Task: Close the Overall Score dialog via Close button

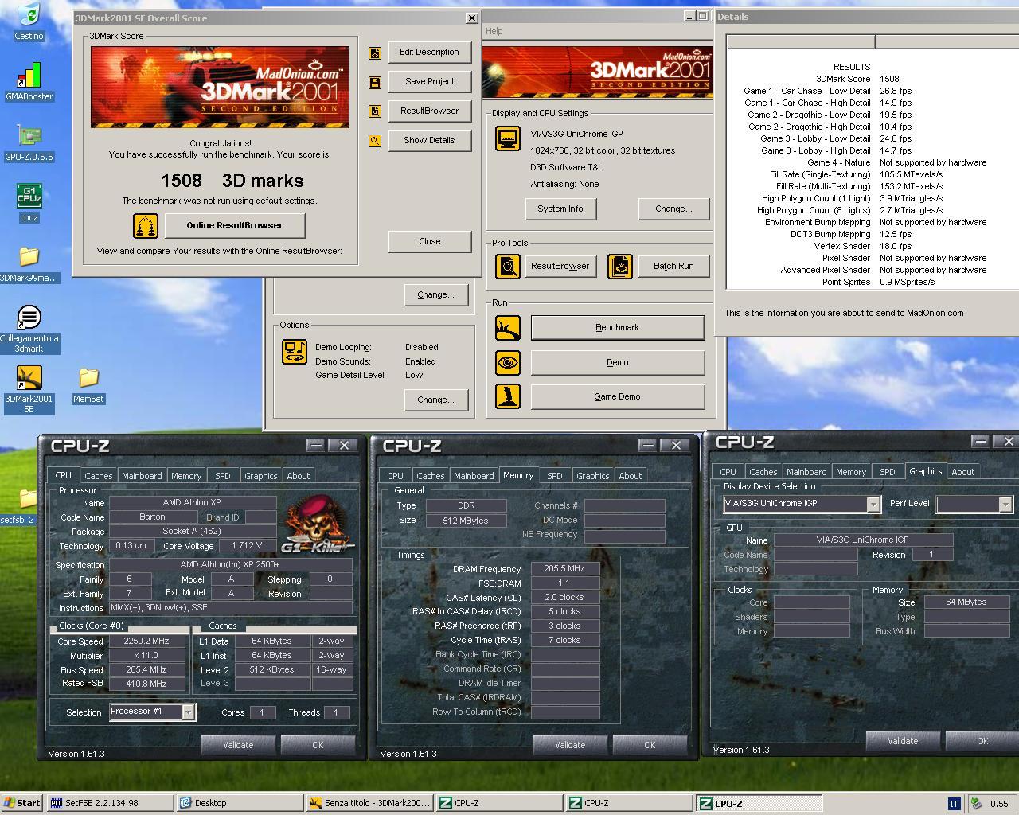Action: coord(430,242)
